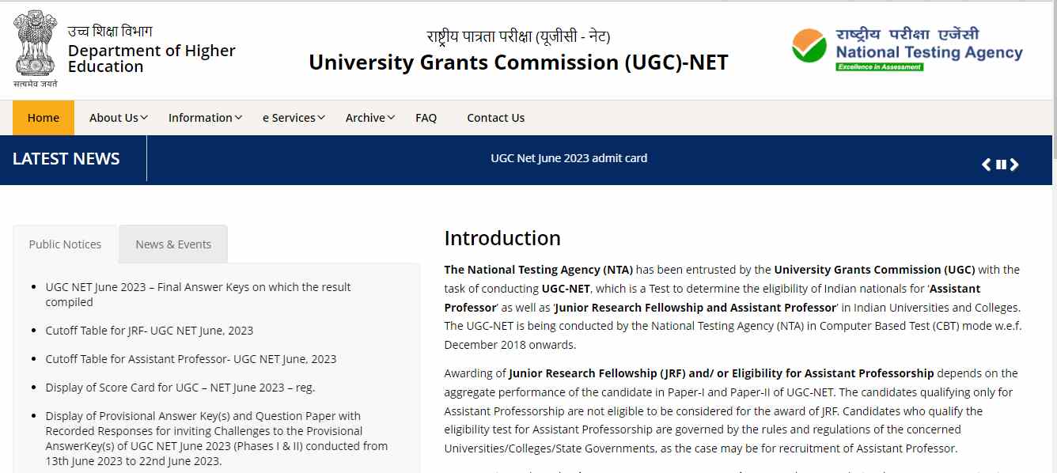Open Cutoff Table for Assistant Professor link
The image size is (1057, 473).
point(190,359)
